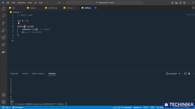Change encoding via UTF-8 status item
The image size is (195, 109).
click(x=146, y=107)
